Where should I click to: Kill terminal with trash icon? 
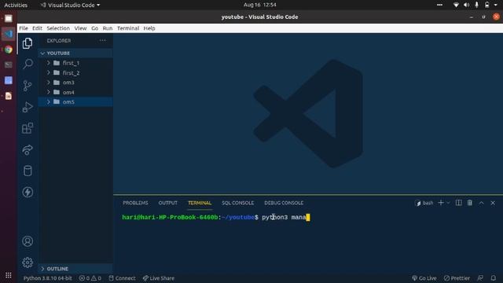(x=470, y=203)
